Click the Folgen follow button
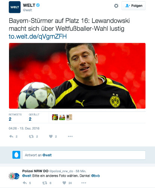This screenshot has height=188, width=155. [134, 6]
